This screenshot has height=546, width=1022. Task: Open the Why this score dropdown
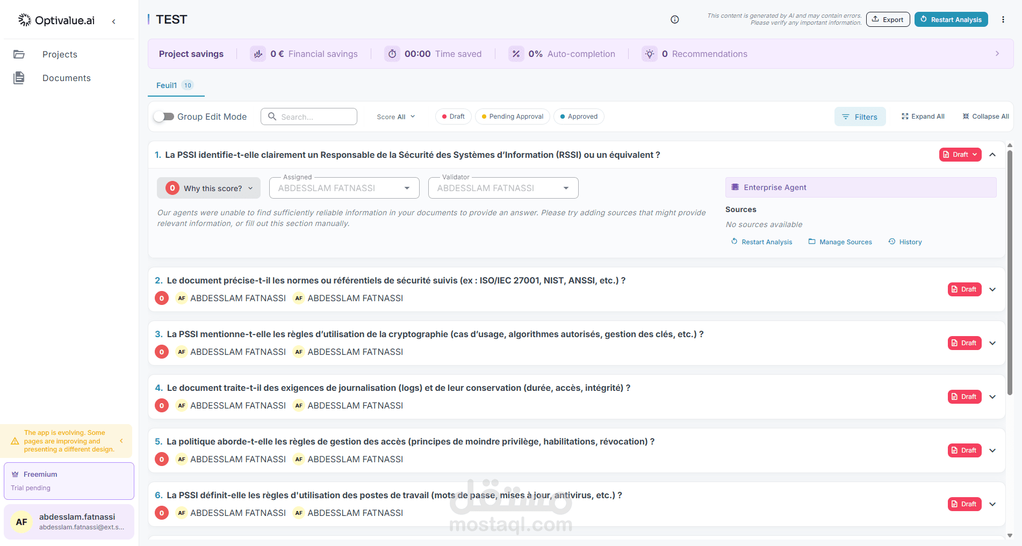coord(208,188)
